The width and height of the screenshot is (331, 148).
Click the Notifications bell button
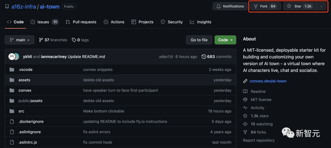click(x=230, y=6)
